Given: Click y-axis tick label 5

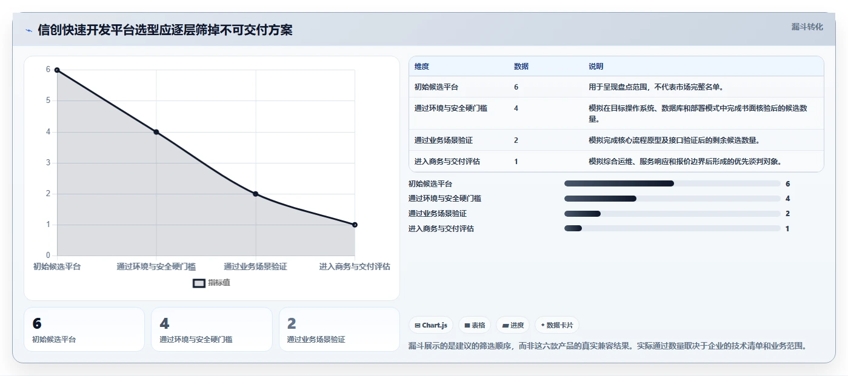Looking at the screenshot, I should 48,101.
